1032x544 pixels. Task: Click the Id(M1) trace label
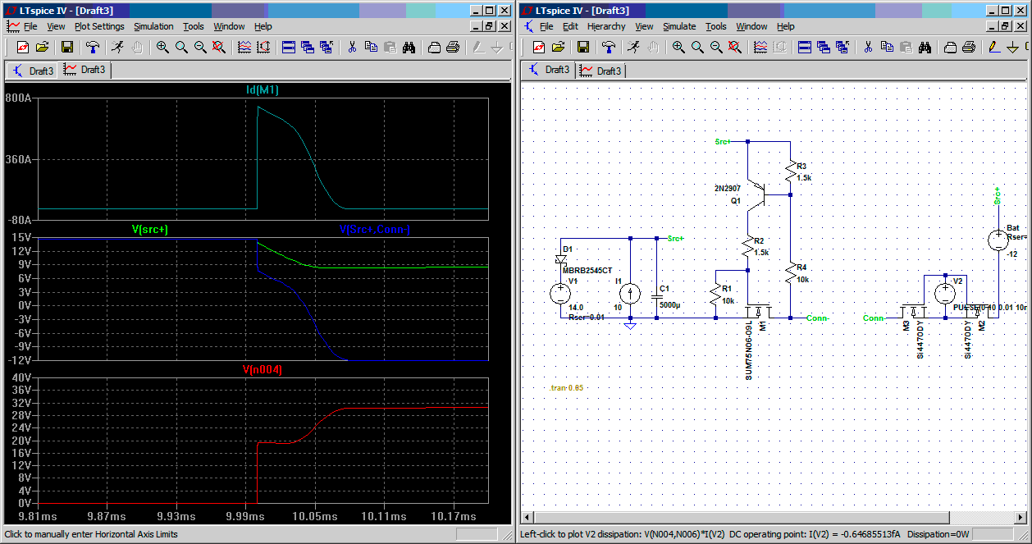263,89
